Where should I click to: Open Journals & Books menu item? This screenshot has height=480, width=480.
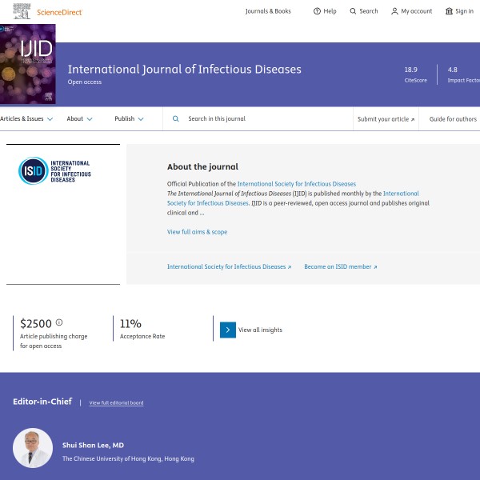268,11
